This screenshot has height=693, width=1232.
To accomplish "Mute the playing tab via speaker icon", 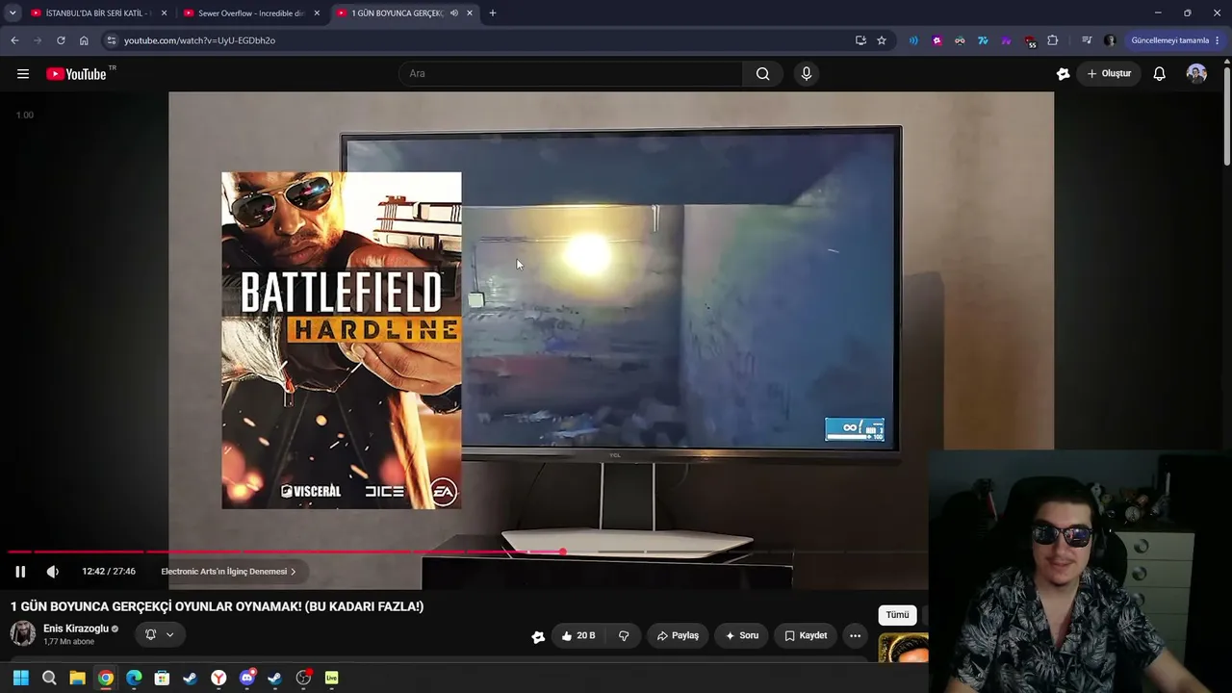I will [x=454, y=13].
